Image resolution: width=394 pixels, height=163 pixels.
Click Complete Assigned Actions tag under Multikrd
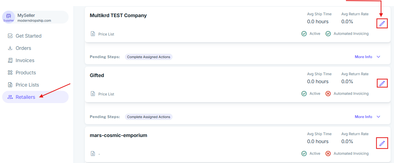[x=149, y=57]
